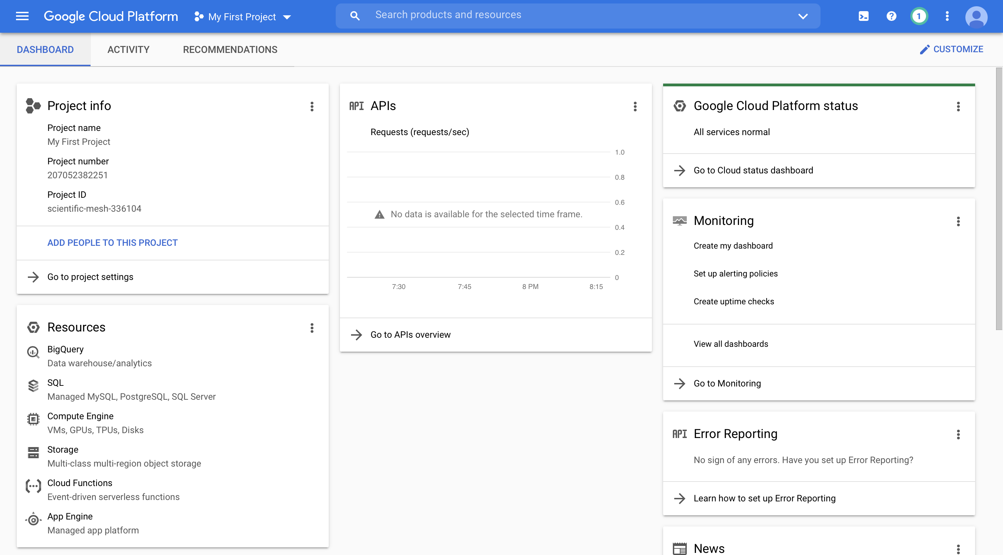This screenshot has height=555, width=1003.
Task: Click the App Engine icon
Action: pyautogui.click(x=33, y=519)
